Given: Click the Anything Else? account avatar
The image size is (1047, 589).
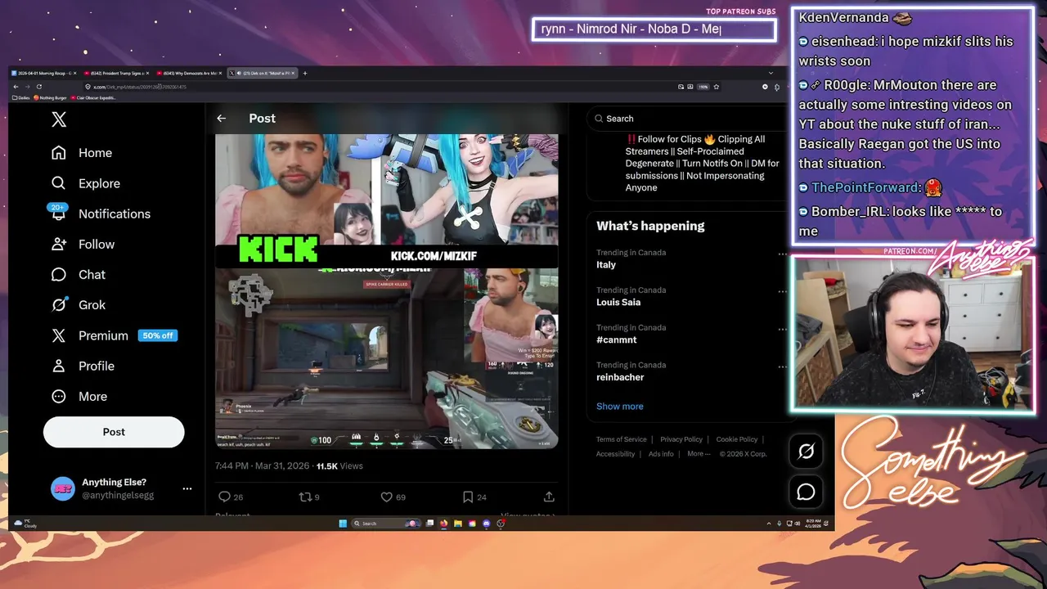Looking at the screenshot, I should [62, 488].
